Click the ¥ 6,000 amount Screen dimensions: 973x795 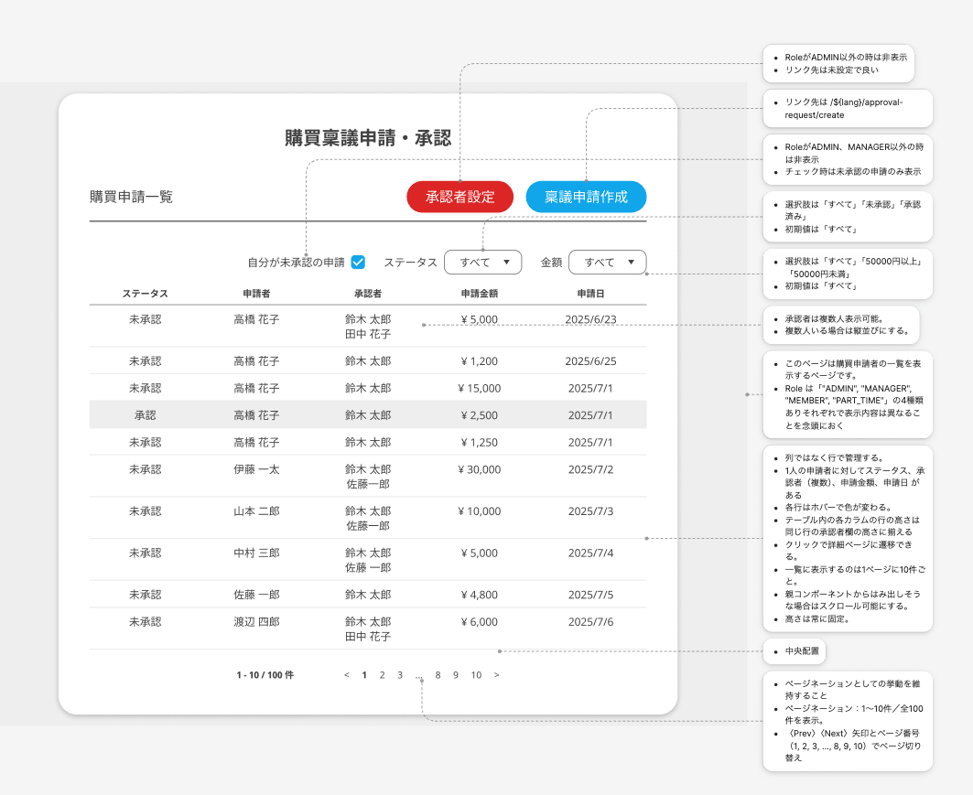coord(479,621)
